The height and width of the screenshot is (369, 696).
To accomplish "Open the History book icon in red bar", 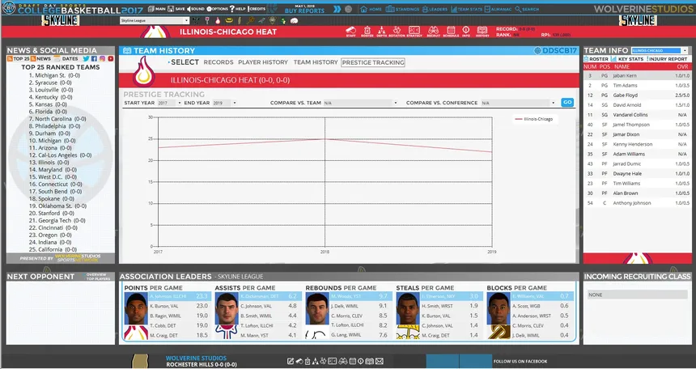I will pyautogui.click(x=482, y=31).
